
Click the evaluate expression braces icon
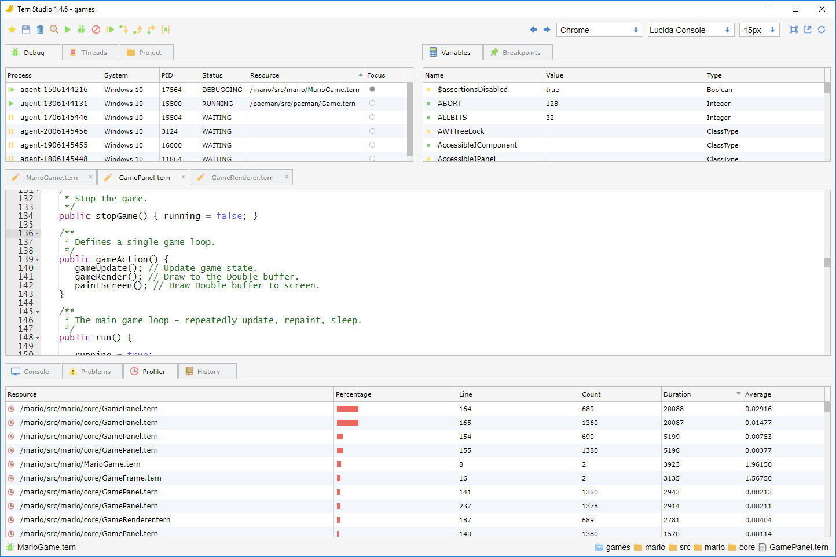pos(166,30)
